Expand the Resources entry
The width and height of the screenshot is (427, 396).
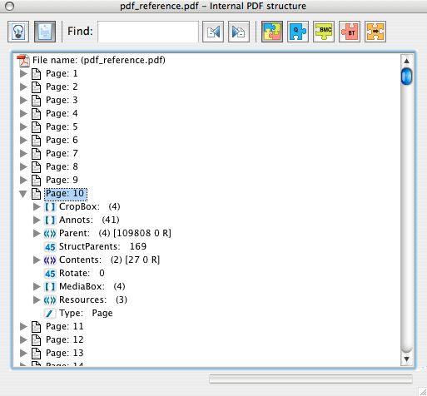point(37,299)
